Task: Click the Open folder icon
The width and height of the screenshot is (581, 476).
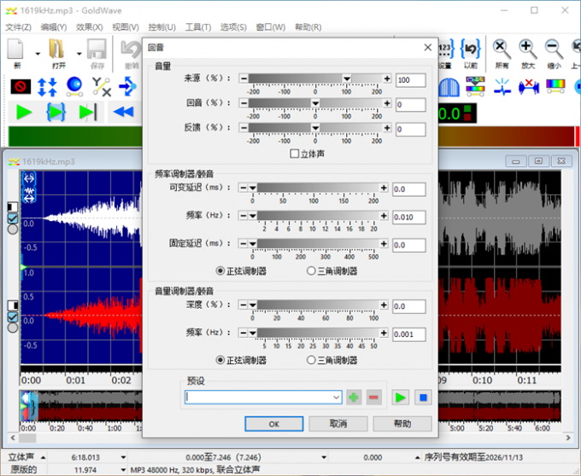Action: (56, 49)
